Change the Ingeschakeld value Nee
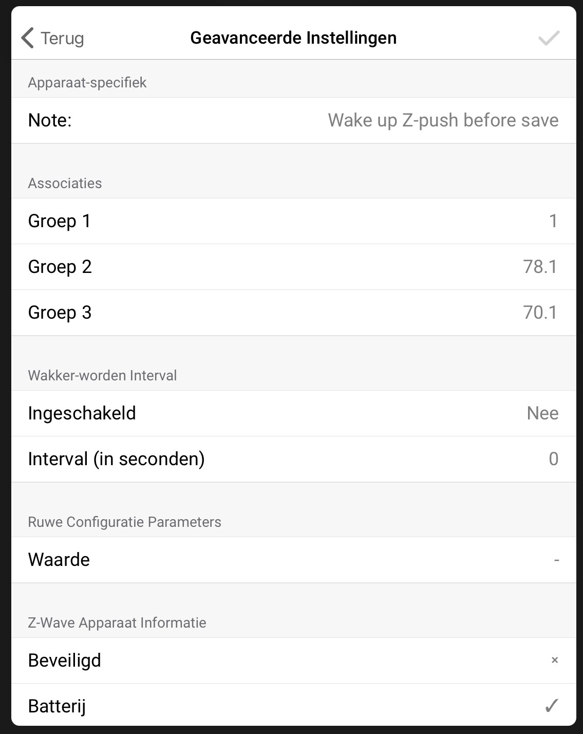 (542, 413)
